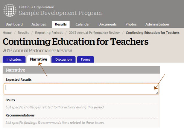Screen dimensions: 184x132
Task: Switch to the Indicators tab
Action: tap(14, 59)
